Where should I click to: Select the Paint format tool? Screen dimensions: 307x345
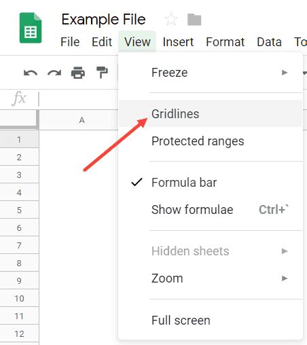coord(102,73)
